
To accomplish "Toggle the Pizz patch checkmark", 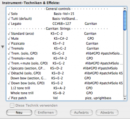I will coord(9,98).
